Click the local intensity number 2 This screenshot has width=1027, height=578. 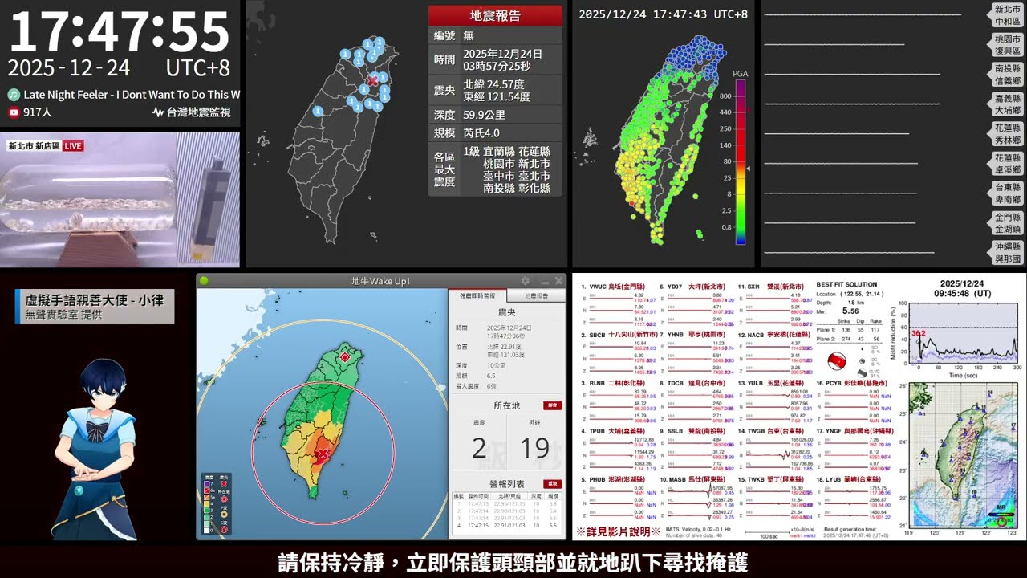[x=479, y=448]
